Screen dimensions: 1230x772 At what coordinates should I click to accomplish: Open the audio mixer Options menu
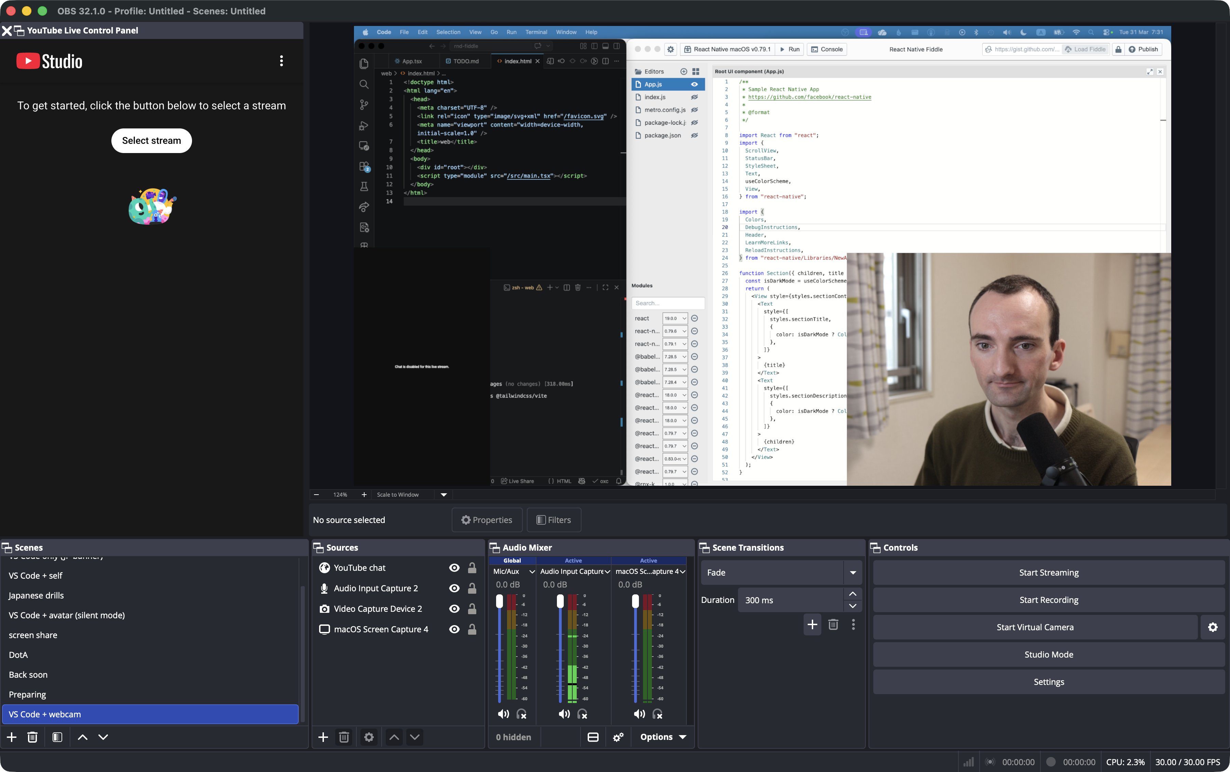663,737
